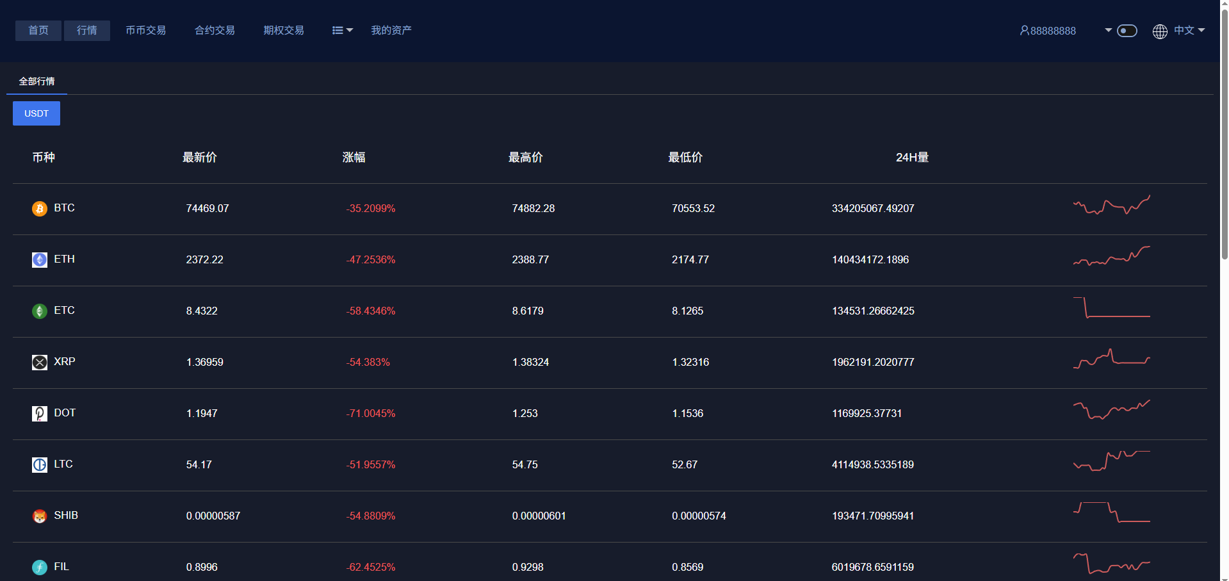The width and height of the screenshot is (1229, 581).
Task: Open the XRP price trend sparkline
Action: (1112, 359)
